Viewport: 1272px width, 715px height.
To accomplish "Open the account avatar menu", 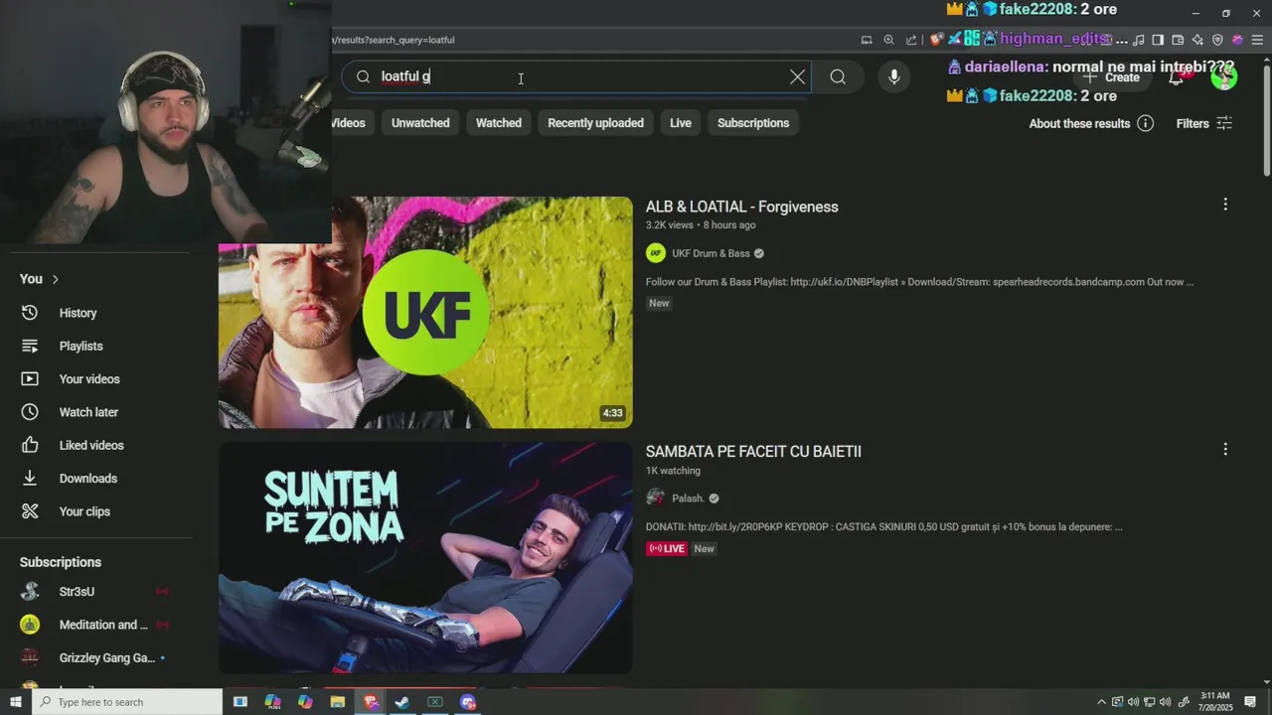I will [1224, 77].
